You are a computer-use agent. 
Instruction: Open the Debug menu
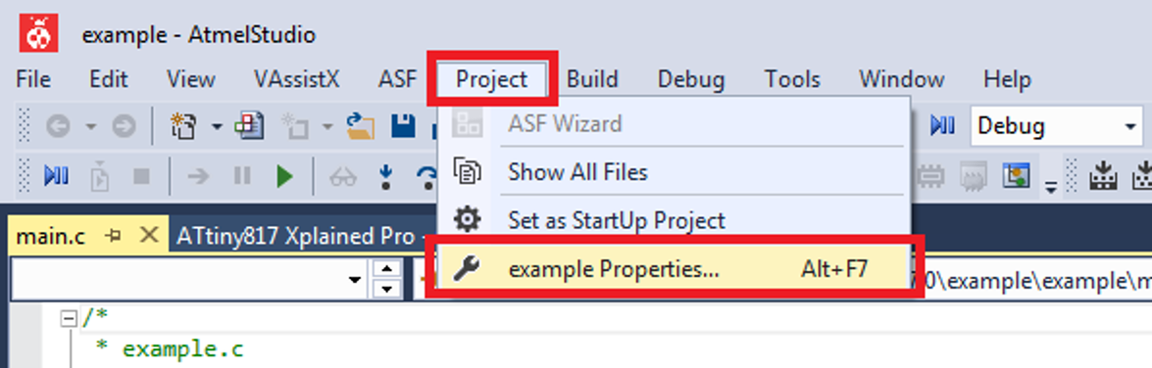click(690, 79)
